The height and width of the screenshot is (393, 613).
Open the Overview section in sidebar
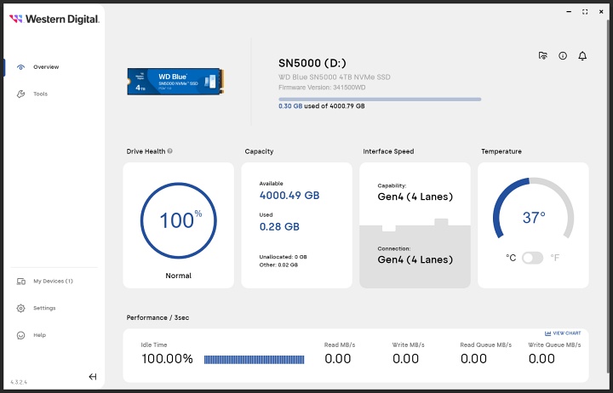pos(46,67)
